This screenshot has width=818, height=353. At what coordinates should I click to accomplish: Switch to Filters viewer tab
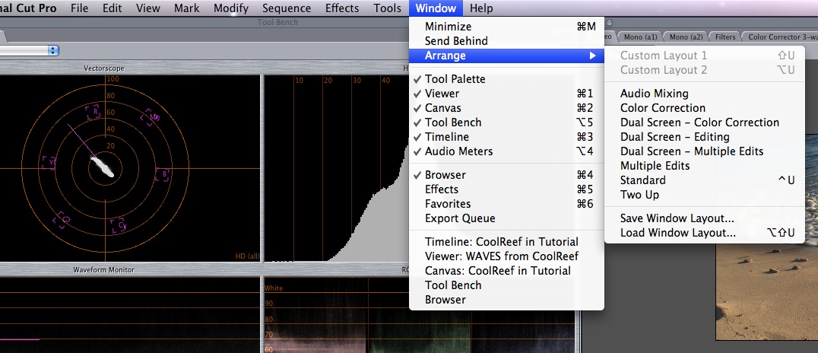725,37
